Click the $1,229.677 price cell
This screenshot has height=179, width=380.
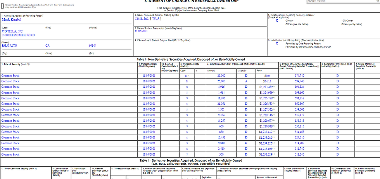click(267, 121)
